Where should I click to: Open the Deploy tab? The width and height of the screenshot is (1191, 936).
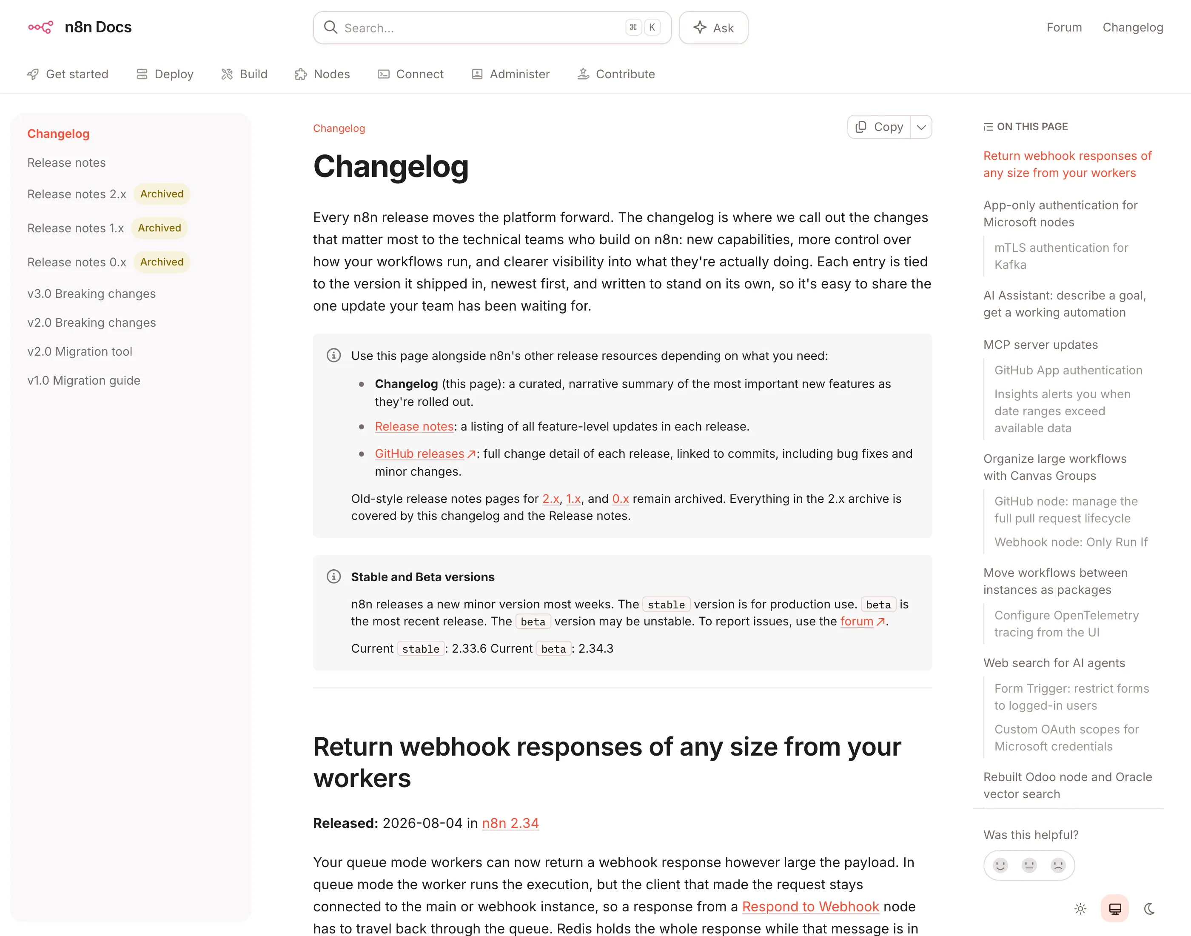pyautogui.click(x=165, y=74)
